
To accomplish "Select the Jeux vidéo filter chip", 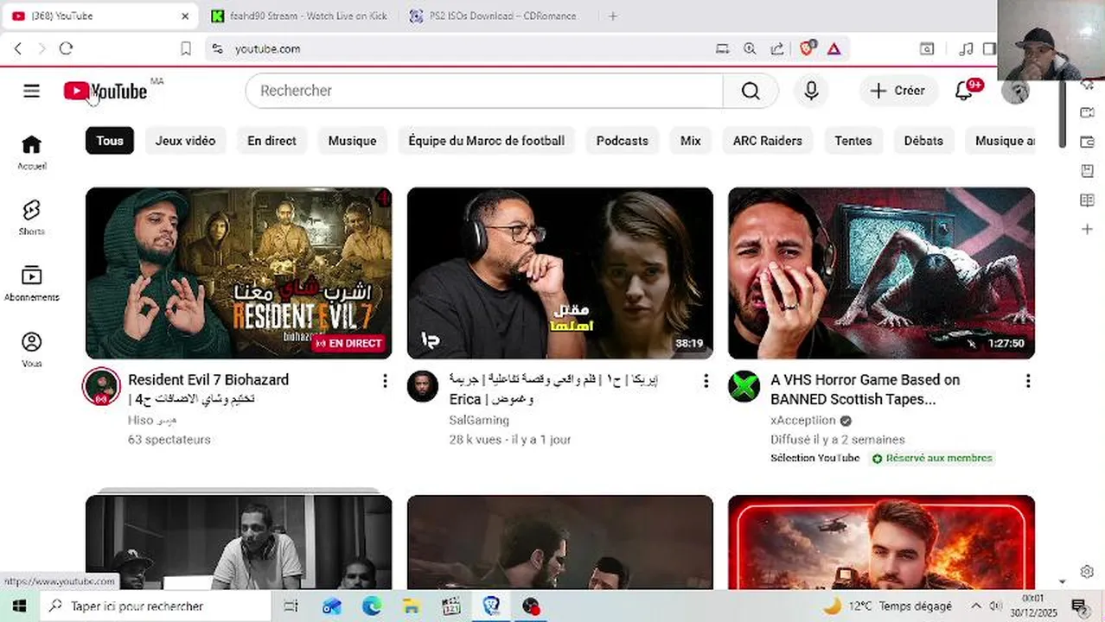I will (185, 141).
